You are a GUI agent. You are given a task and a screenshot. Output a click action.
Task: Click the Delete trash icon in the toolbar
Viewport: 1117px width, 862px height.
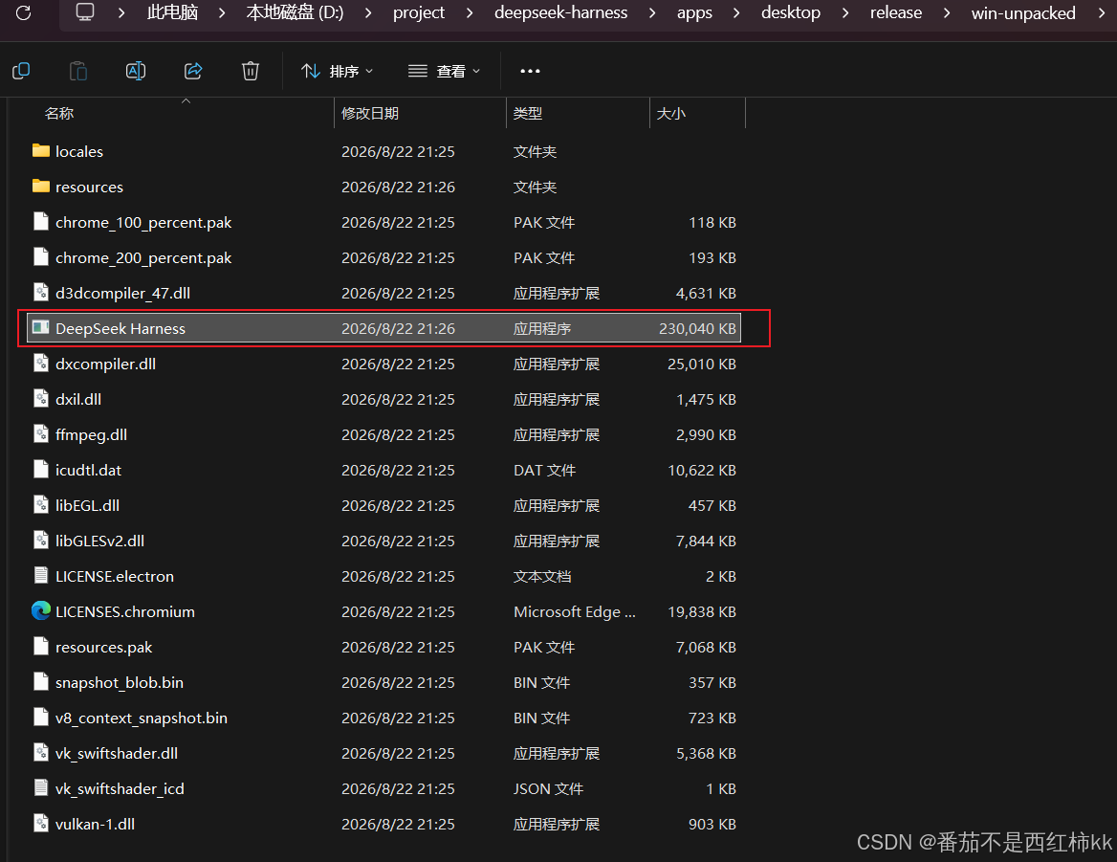click(x=250, y=71)
